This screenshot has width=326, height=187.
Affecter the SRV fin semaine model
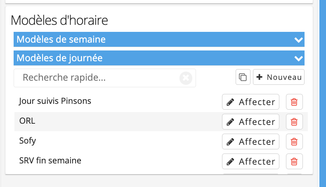[250, 161]
